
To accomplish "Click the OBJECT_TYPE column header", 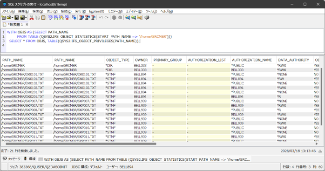I will click(x=118, y=60).
